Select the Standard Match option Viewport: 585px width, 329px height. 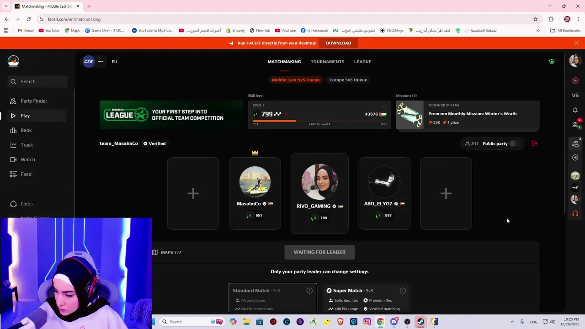[273, 298]
